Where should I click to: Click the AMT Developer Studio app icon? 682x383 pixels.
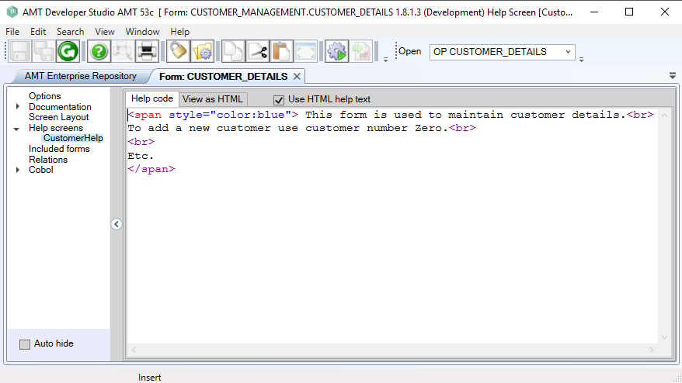[x=12, y=12]
